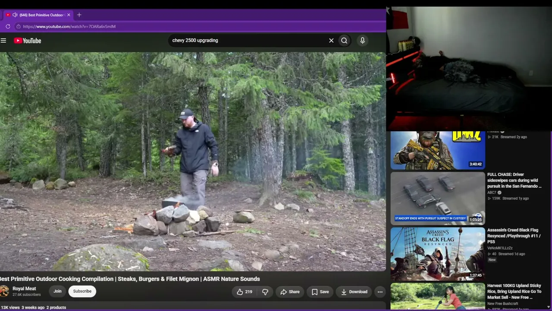Close the YouTube browser tab
Screen dimensions: 552x311
[68, 15]
